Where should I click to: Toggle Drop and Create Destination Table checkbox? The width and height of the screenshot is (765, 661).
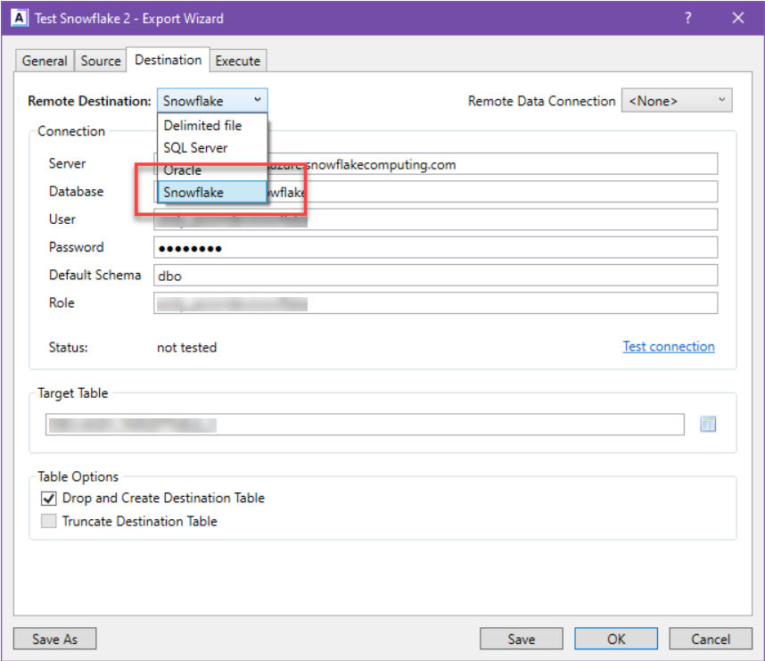49,499
